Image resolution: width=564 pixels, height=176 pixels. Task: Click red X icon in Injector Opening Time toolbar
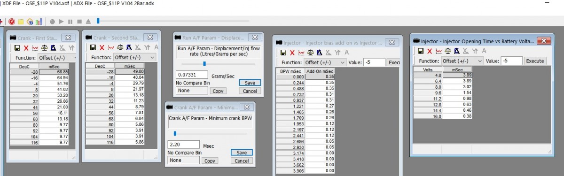[x=430, y=51]
